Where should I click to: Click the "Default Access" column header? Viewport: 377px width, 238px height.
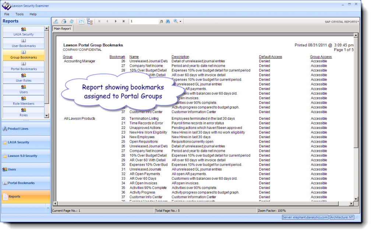[271, 57]
